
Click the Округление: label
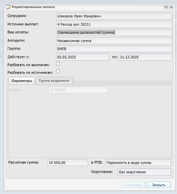(x=102, y=172)
